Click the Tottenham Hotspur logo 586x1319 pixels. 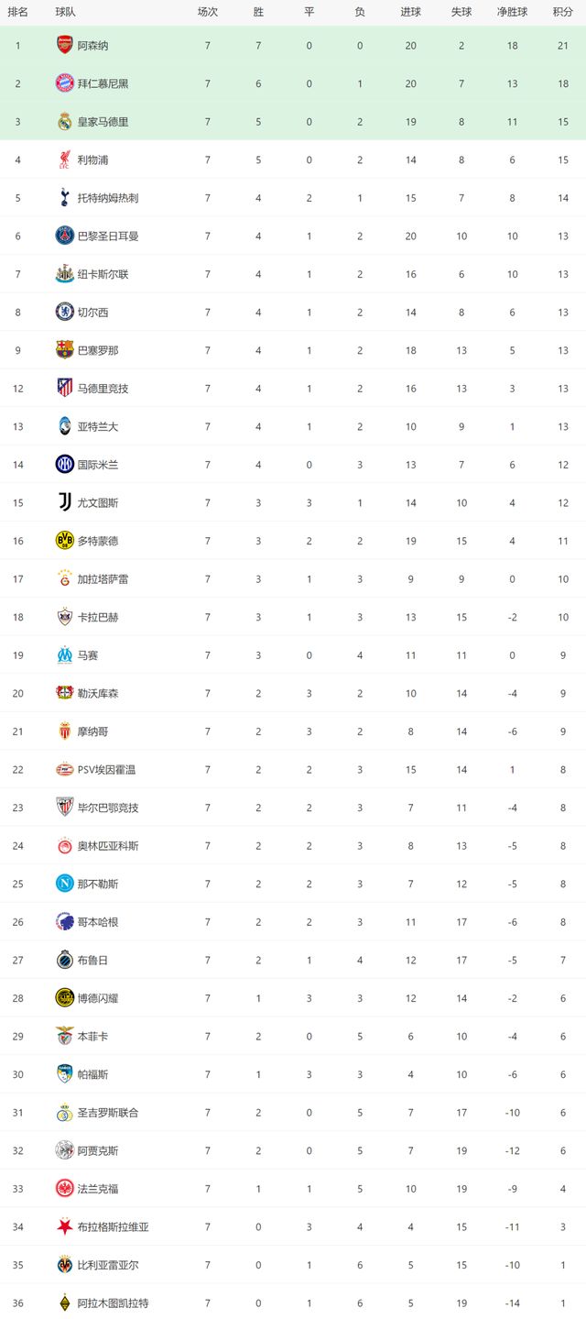click(64, 197)
